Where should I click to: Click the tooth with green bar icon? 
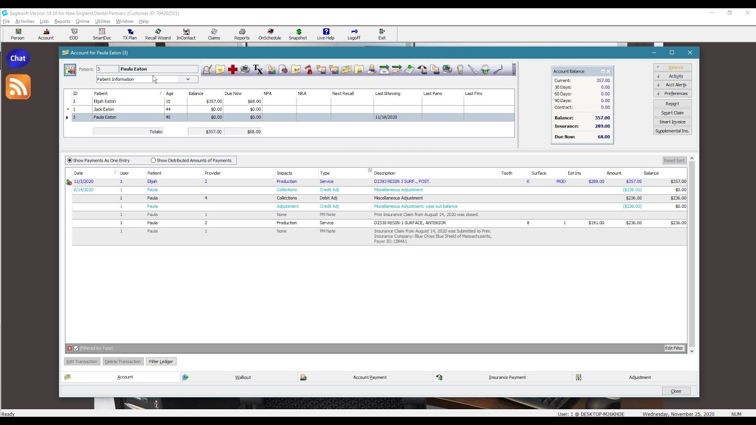click(485, 70)
